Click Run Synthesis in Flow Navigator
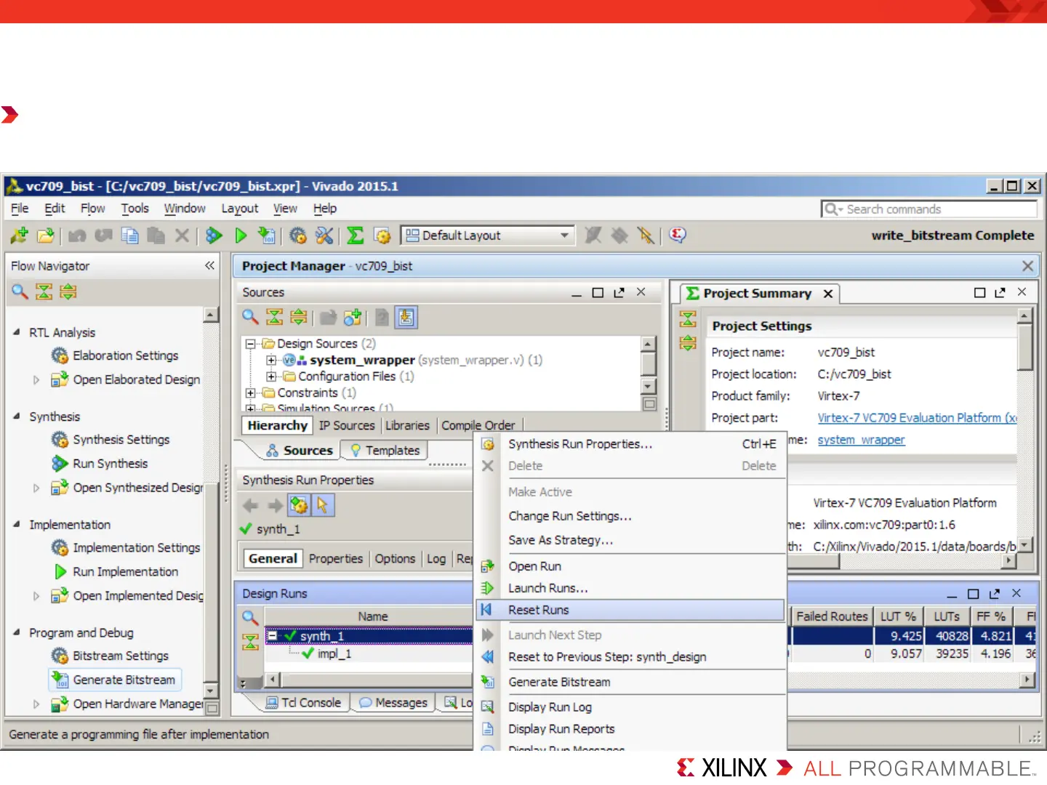The height and width of the screenshot is (785, 1047). 110,464
